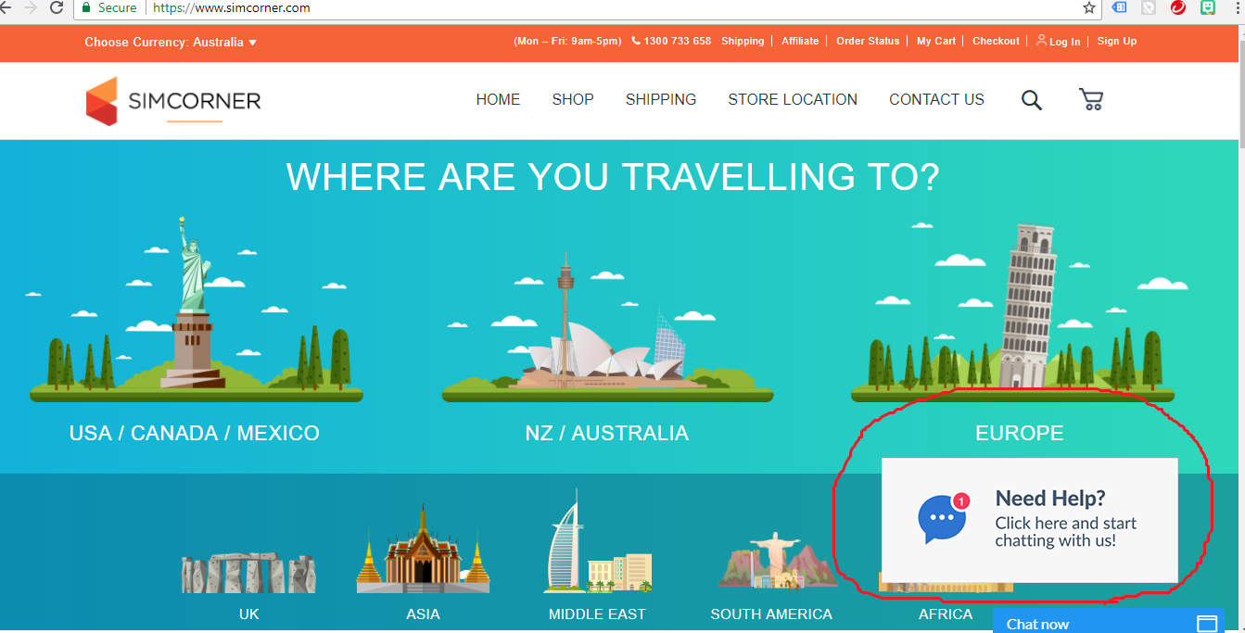Reload the page with the refresh icon

pos(57,7)
